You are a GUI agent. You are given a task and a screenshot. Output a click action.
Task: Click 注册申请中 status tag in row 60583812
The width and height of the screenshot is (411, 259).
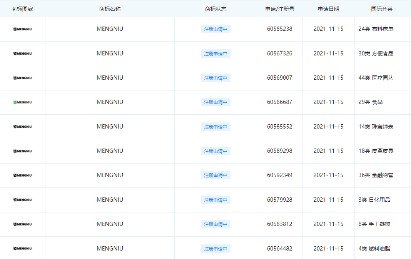216,224
